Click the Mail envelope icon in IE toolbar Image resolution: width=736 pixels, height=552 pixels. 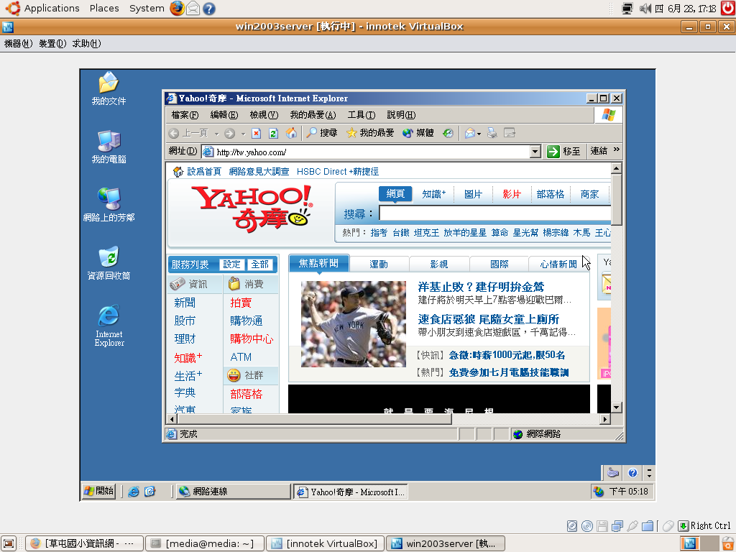pos(469,133)
